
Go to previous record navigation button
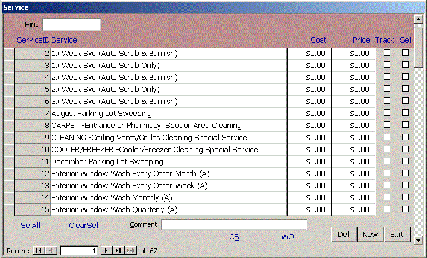[x=51, y=250]
